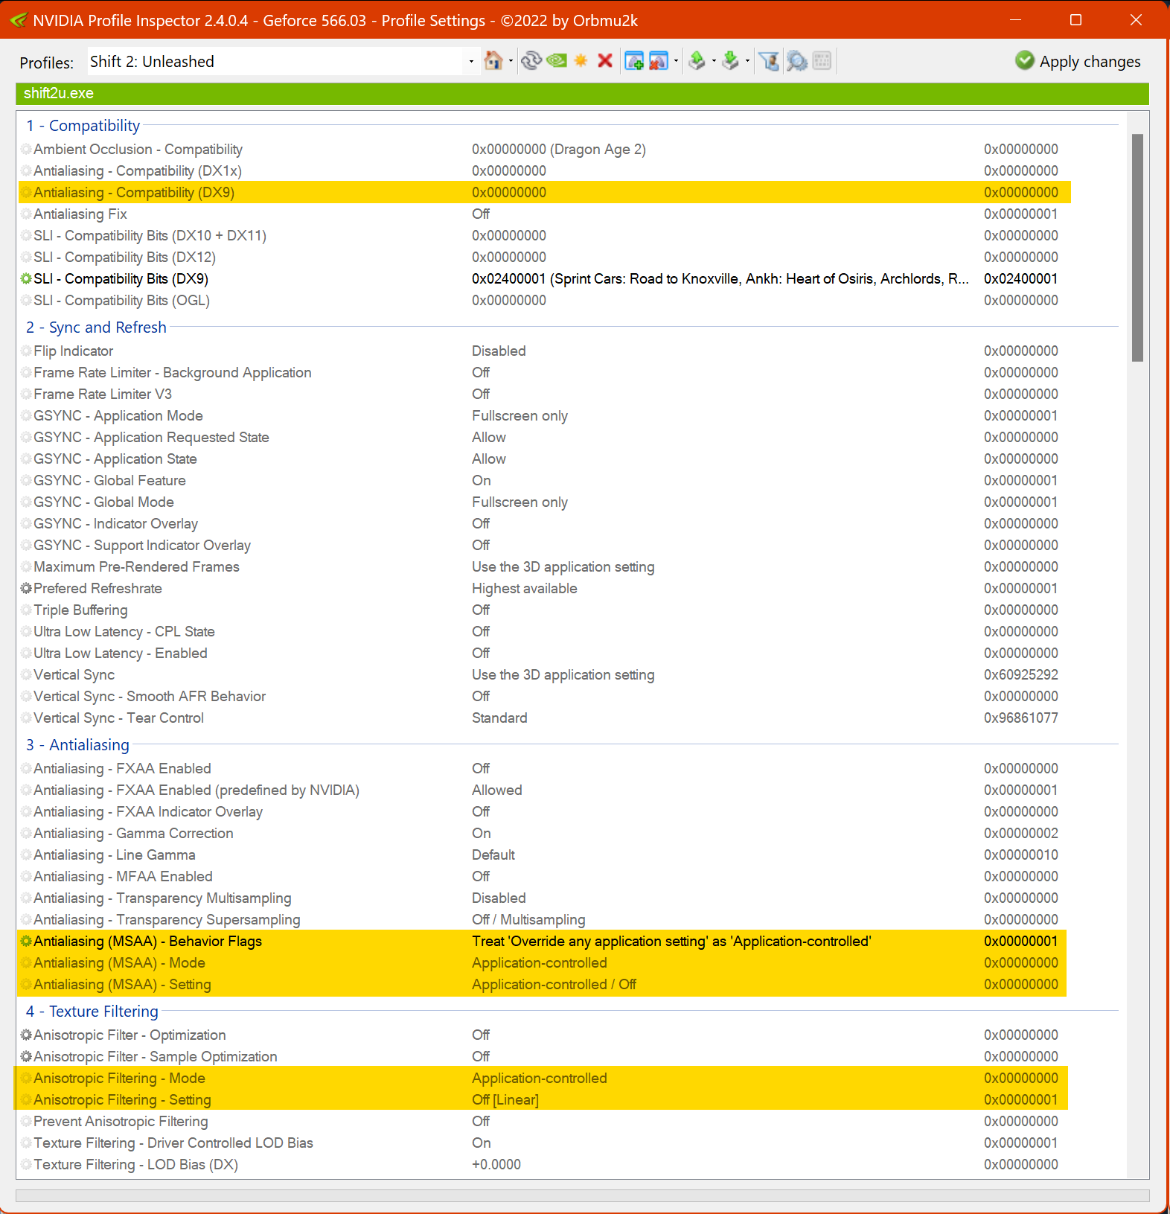Toggle the show customized settings filter icon
Viewport: 1170px width, 1214px height.
click(x=770, y=61)
